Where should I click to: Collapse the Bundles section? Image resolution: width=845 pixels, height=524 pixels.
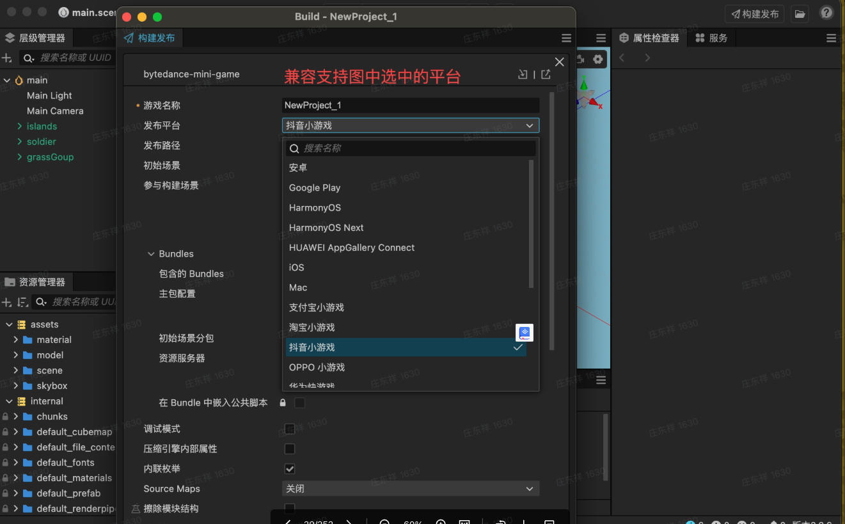152,254
